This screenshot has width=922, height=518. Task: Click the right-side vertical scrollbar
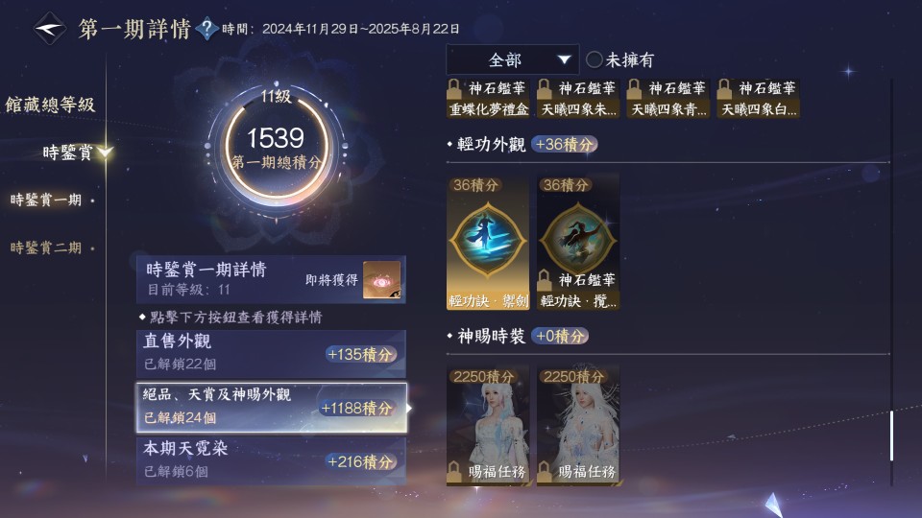tap(891, 436)
